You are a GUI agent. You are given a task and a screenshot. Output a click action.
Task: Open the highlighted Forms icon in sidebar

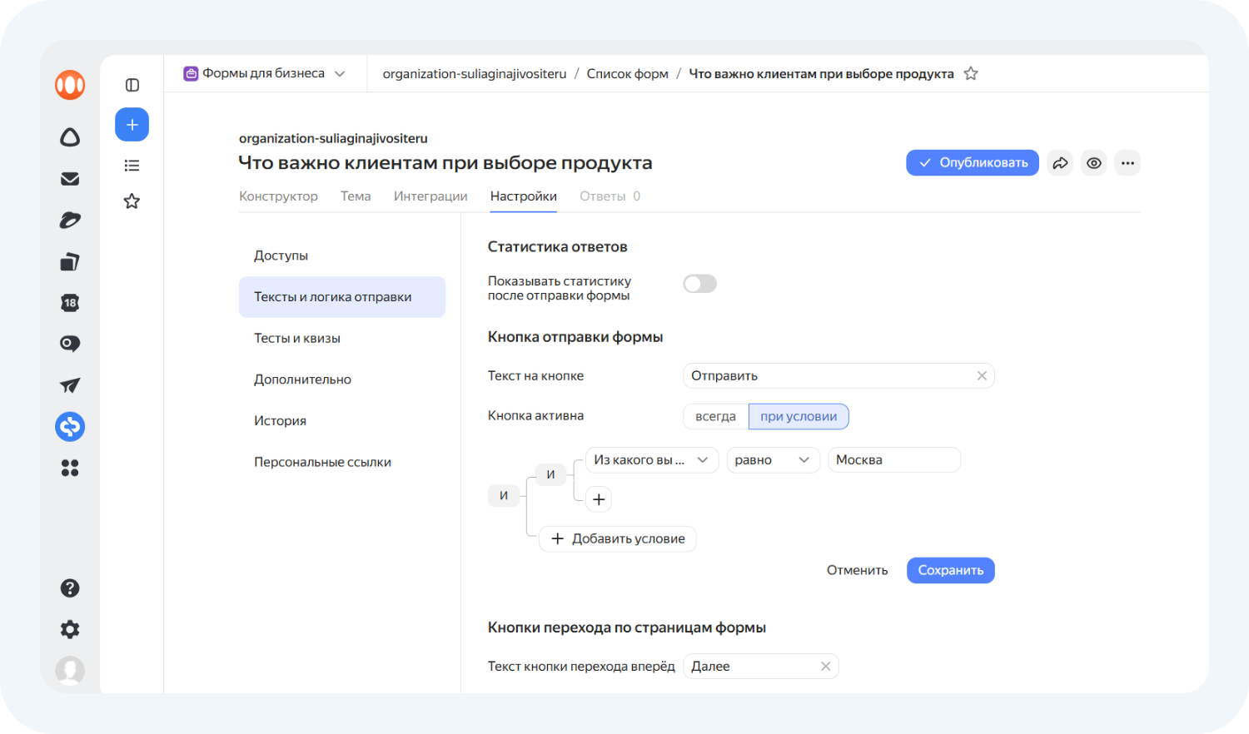(x=70, y=427)
